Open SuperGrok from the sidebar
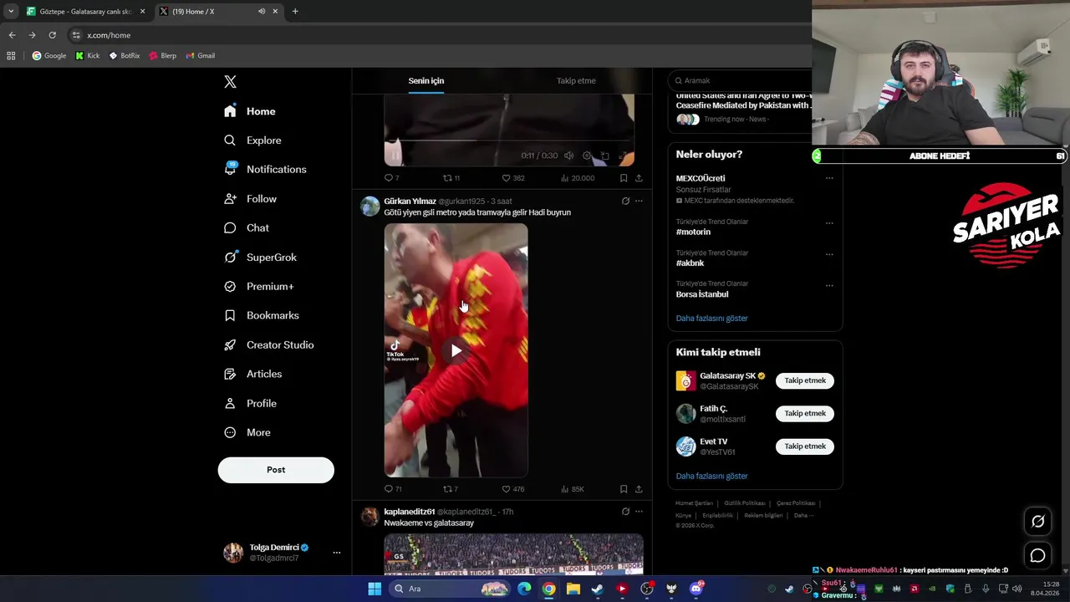This screenshot has height=602, width=1070. tap(260, 258)
